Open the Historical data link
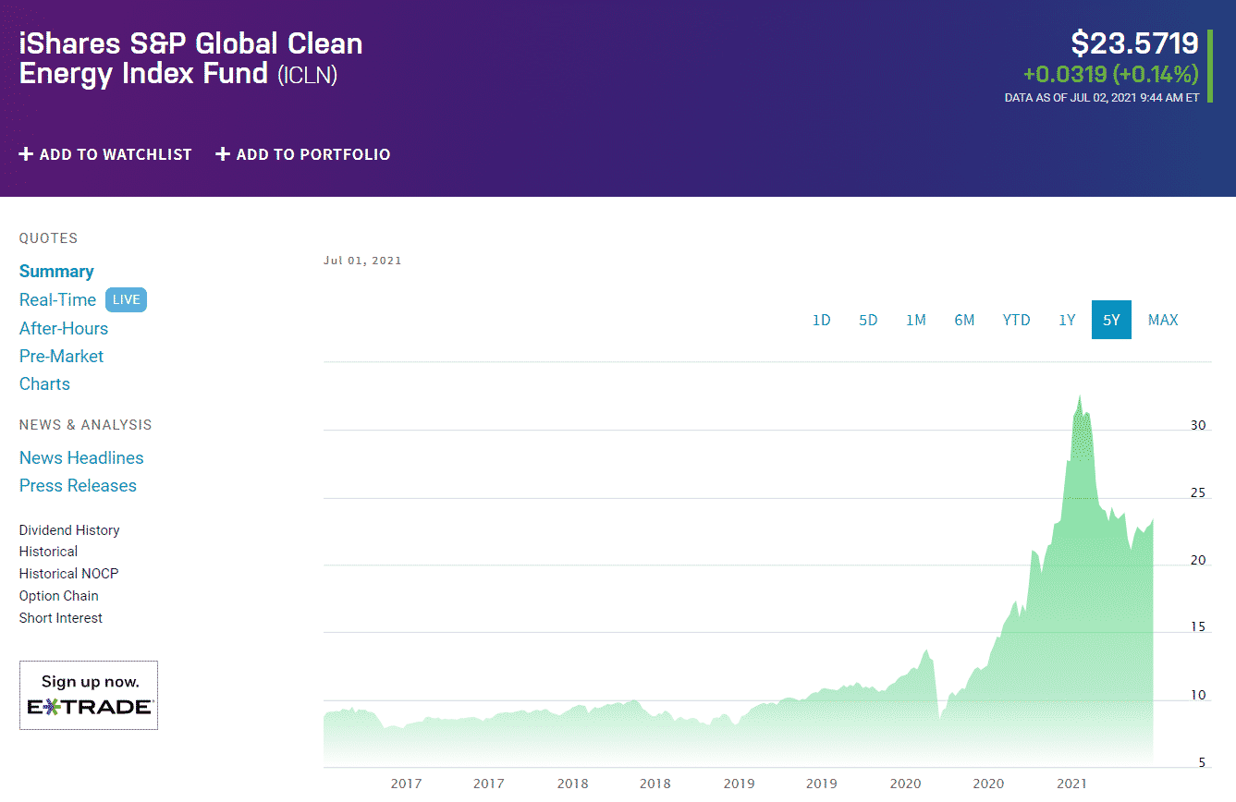 pos(48,552)
